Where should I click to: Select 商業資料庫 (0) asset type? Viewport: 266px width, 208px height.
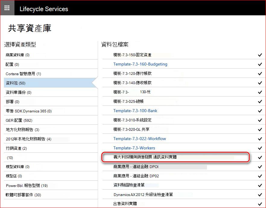click(x=51, y=55)
